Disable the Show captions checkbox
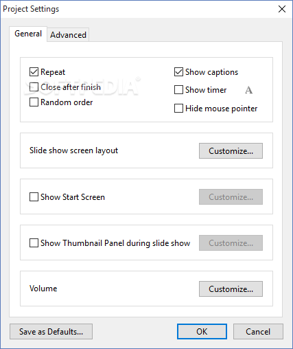Image resolution: width=293 pixels, height=349 pixels. [x=178, y=72]
